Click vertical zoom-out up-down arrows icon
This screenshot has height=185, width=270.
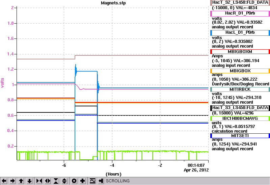[x=64, y=181]
